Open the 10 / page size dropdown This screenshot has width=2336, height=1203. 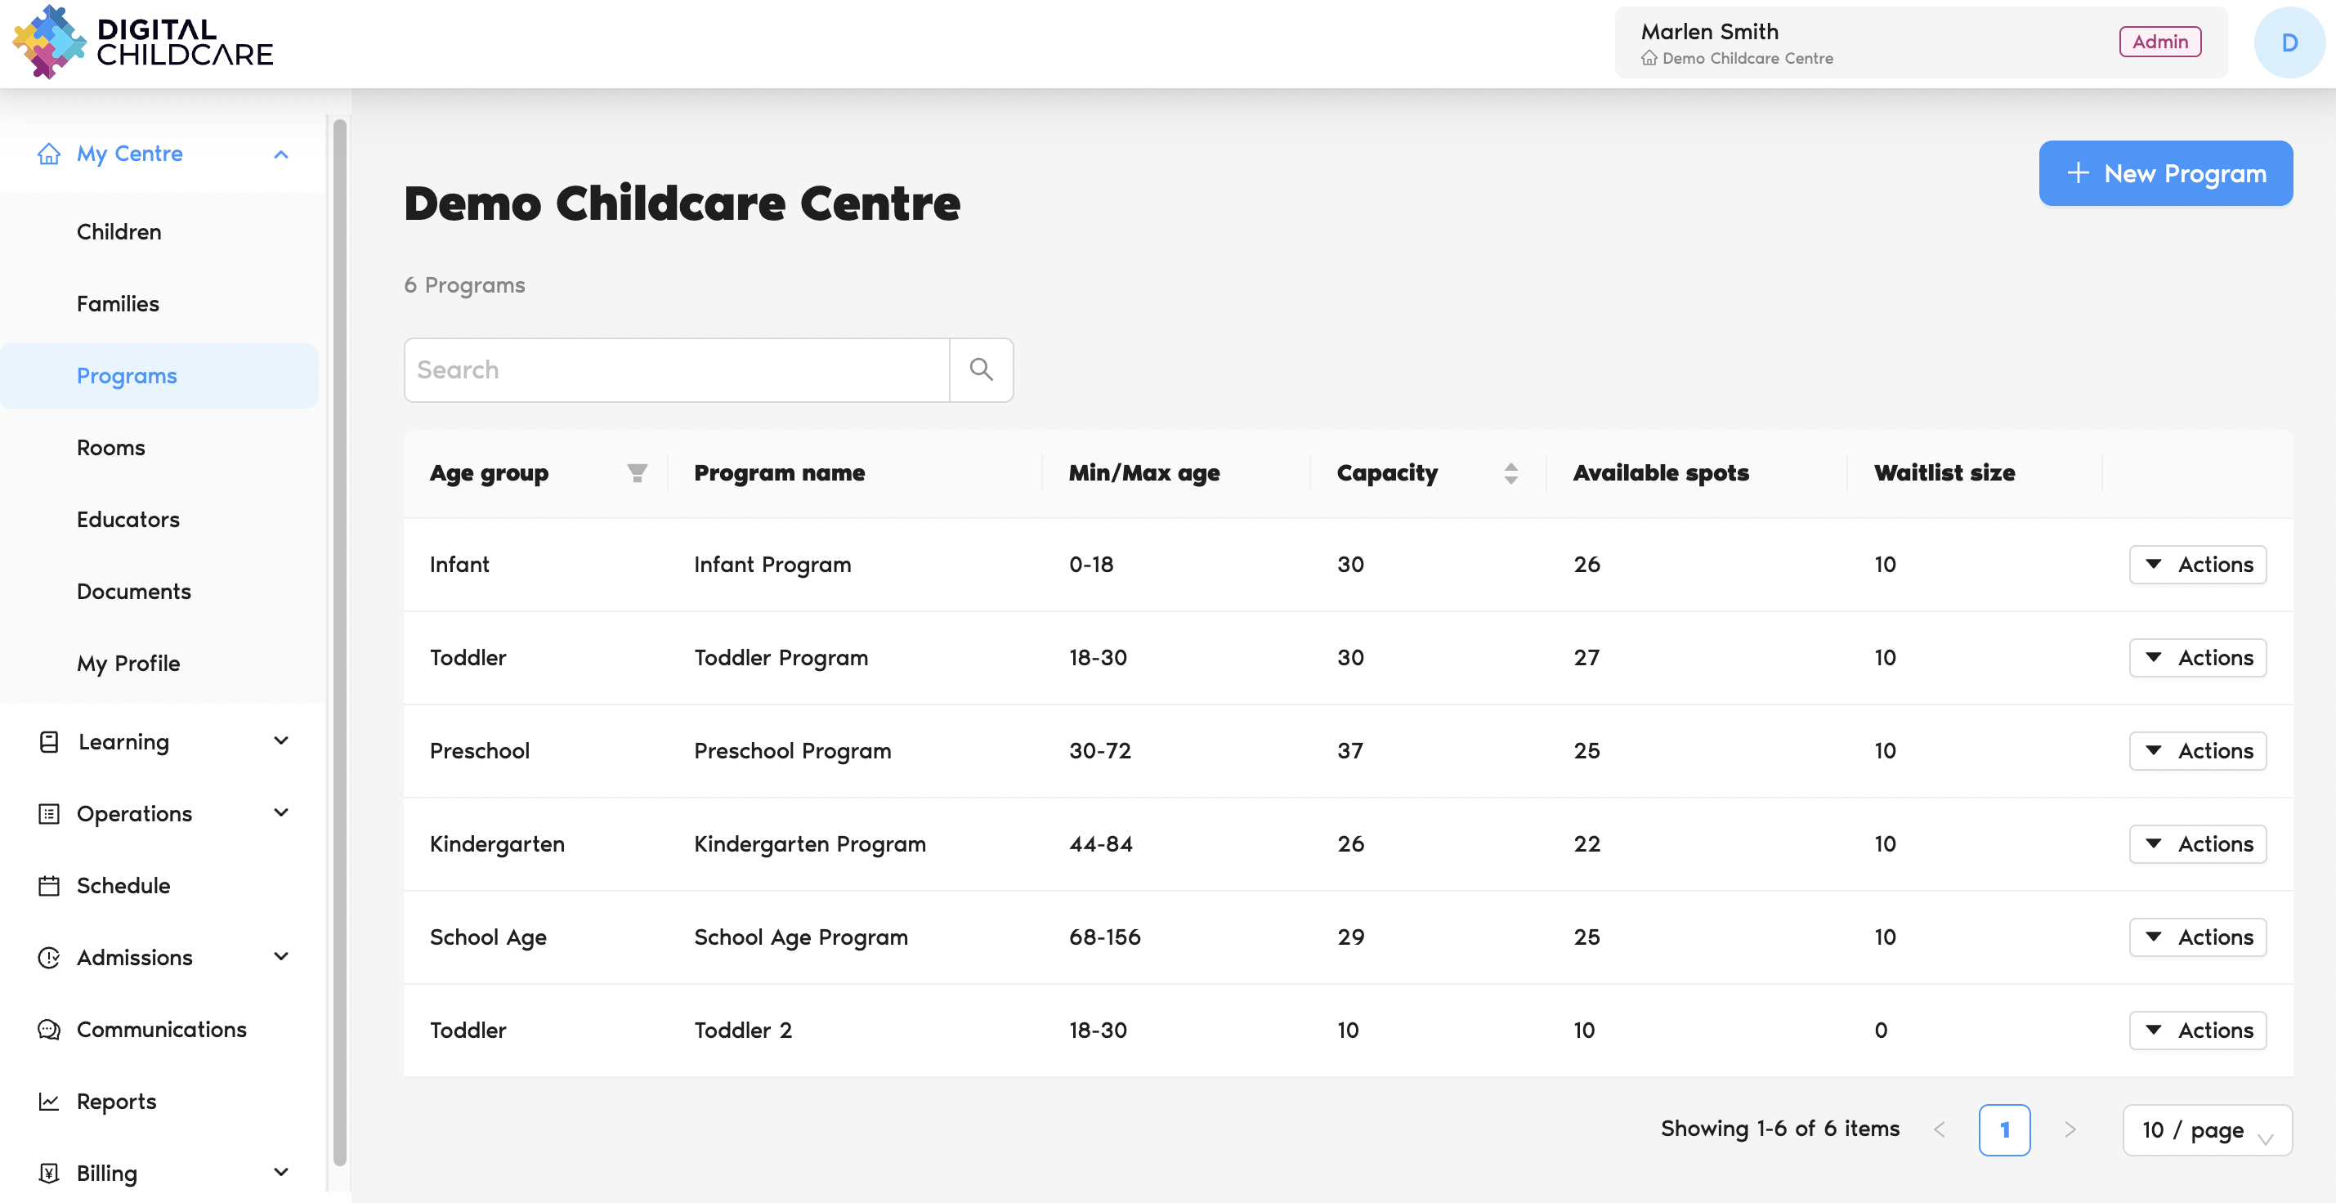pos(2206,1129)
